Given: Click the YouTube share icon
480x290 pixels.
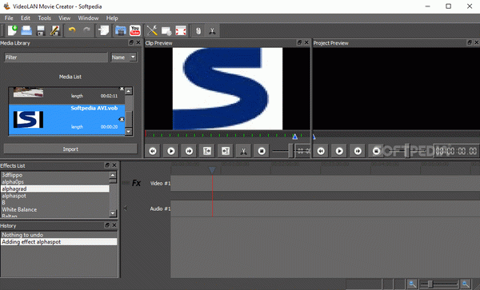Looking at the screenshot, I should pyautogui.click(x=135, y=30).
